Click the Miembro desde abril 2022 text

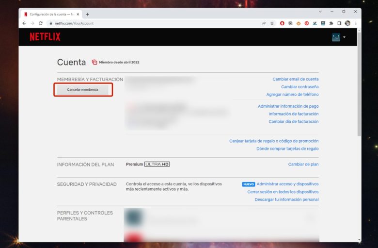[119, 62]
